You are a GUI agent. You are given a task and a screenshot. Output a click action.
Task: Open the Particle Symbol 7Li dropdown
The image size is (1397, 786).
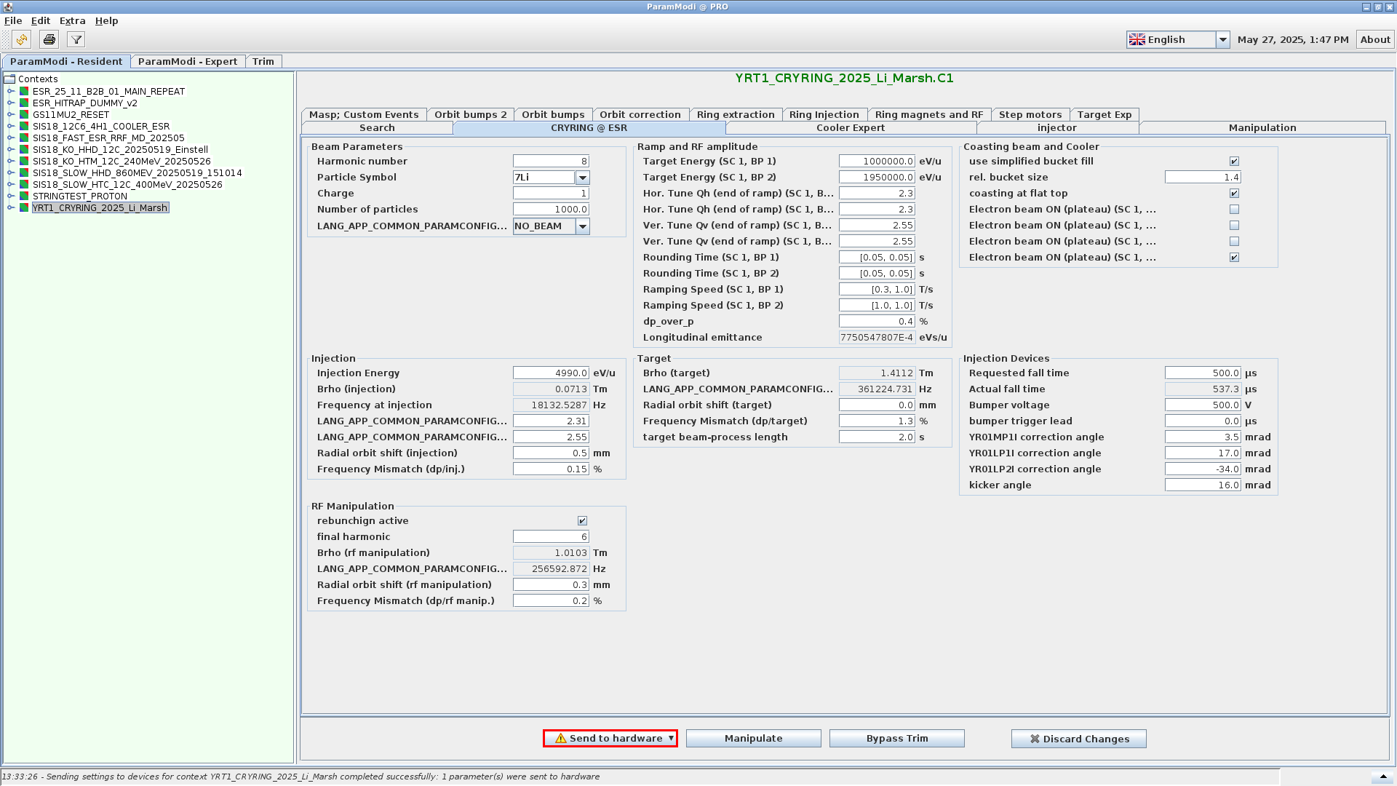[582, 178]
